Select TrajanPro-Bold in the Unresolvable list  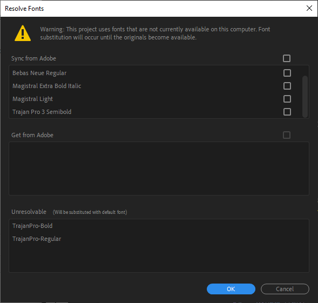pos(32,226)
